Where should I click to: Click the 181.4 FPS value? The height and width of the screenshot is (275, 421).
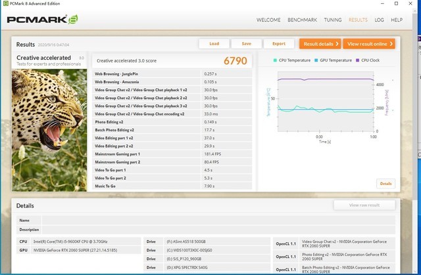(212, 154)
